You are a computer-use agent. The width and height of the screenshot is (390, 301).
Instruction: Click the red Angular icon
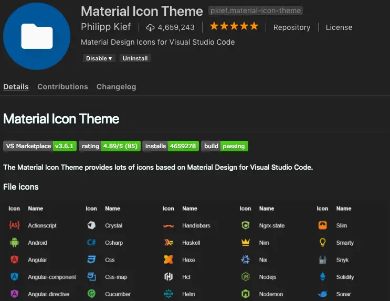click(x=14, y=260)
